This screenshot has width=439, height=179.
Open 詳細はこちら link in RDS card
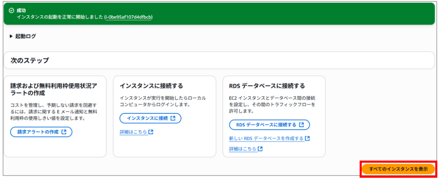tap(243, 149)
